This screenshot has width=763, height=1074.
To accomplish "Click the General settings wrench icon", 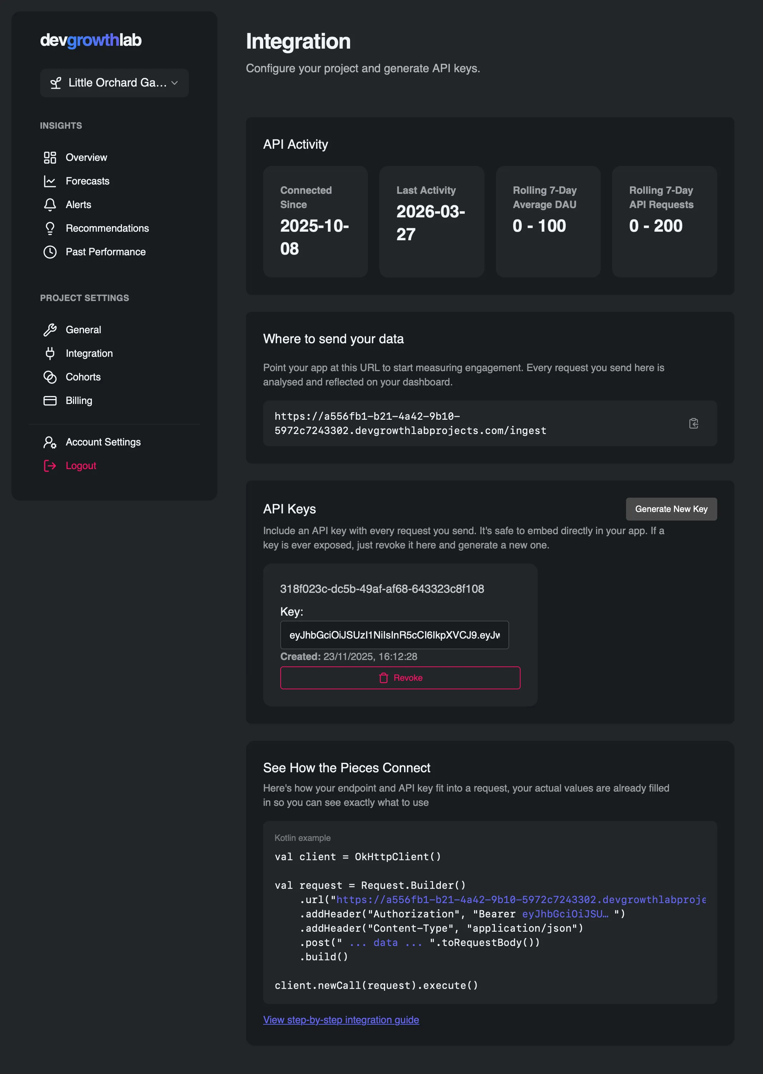I will pos(50,329).
